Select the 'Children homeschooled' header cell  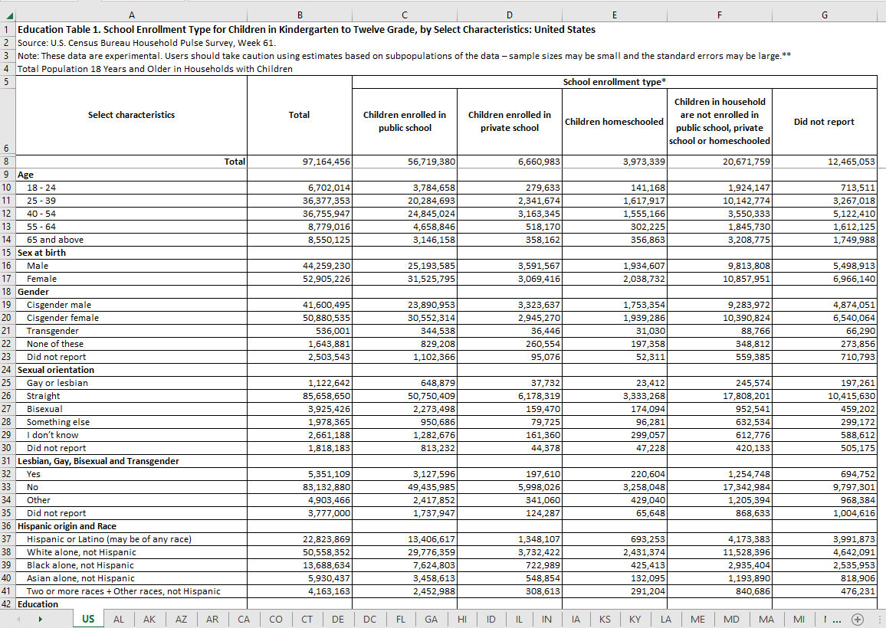point(614,122)
